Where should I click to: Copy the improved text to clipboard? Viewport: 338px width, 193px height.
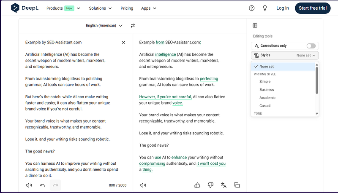pyautogui.click(x=237, y=185)
